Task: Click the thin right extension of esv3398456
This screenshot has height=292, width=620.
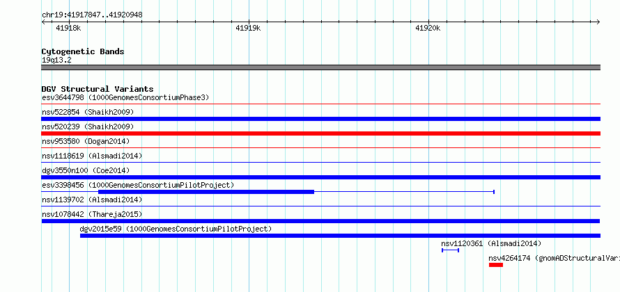Action: point(404,192)
